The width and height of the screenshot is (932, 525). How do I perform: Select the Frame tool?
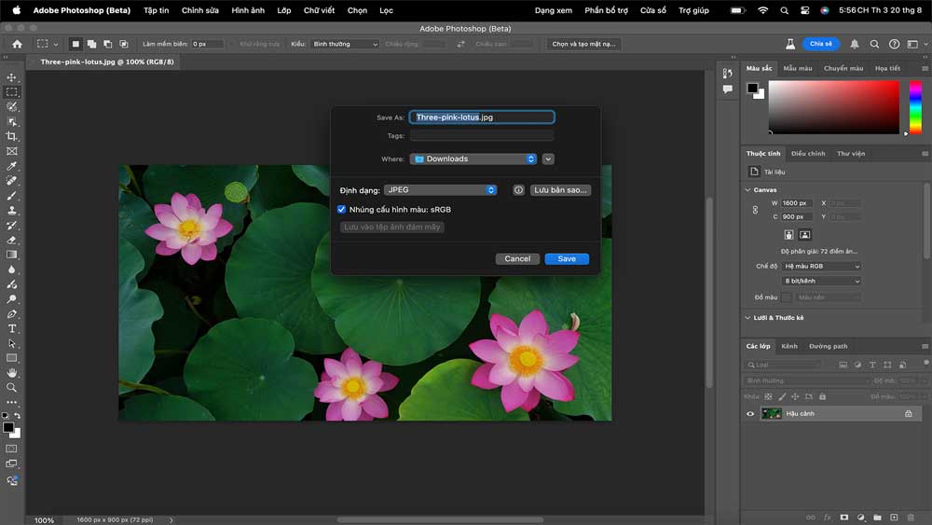12,151
